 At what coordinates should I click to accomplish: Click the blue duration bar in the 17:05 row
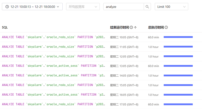pyautogui.click(x=178, y=104)
